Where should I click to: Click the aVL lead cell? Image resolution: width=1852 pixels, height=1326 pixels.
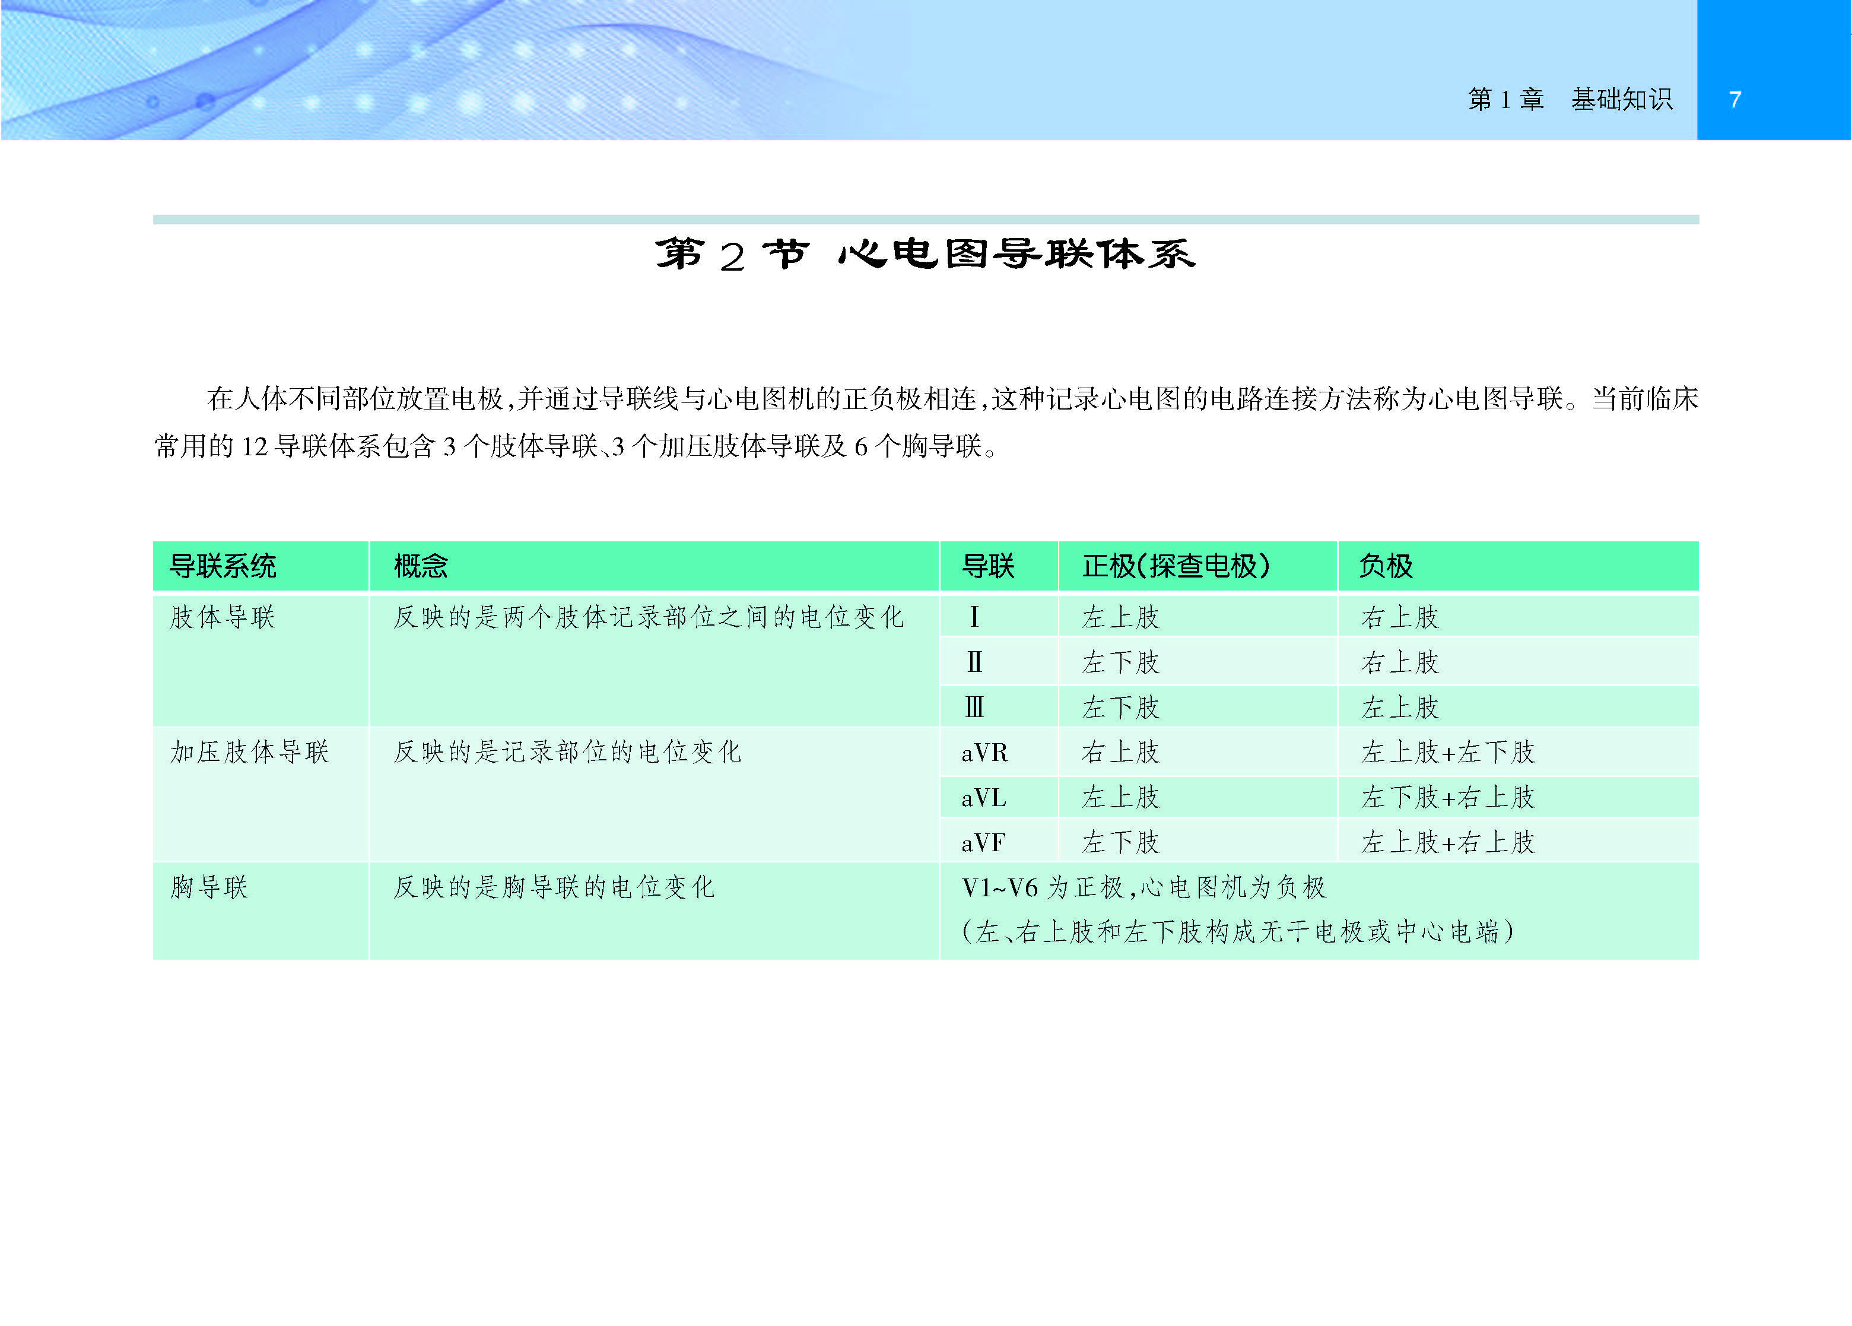click(x=983, y=798)
